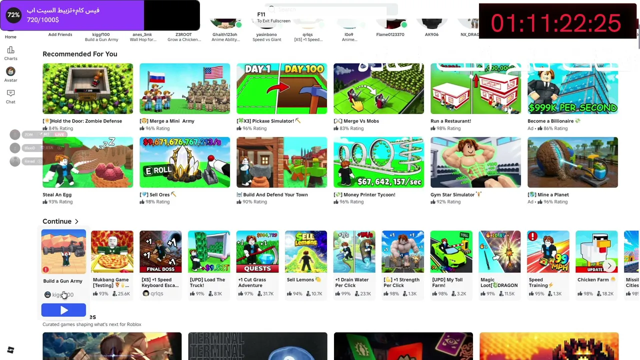Open the Money Printer Tycoon thumbnail
Screen dimensions: 640x360
click(378, 162)
